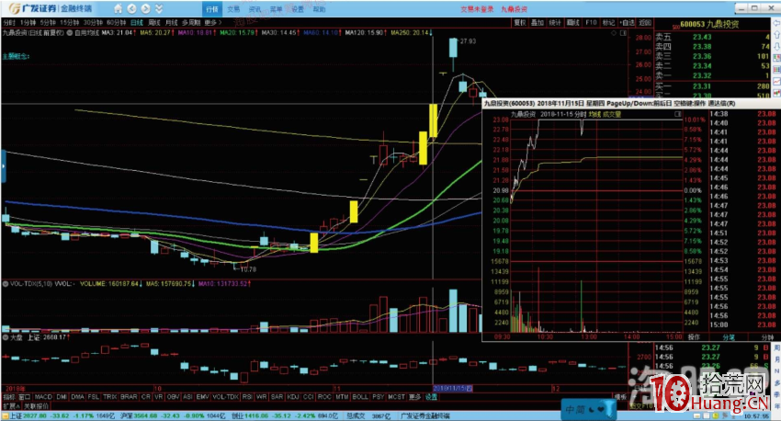Select the VOL-TDX indicator tab
Image resolution: width=781 pixels, height=421 pixels.
225,396
